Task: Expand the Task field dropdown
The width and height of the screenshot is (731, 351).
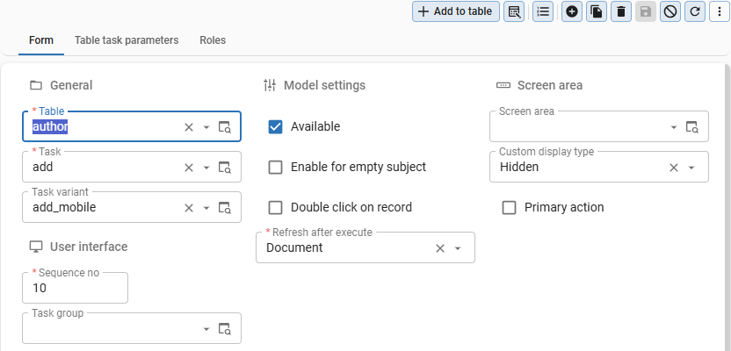Action: pyautogui.click(x=206, y=168)
